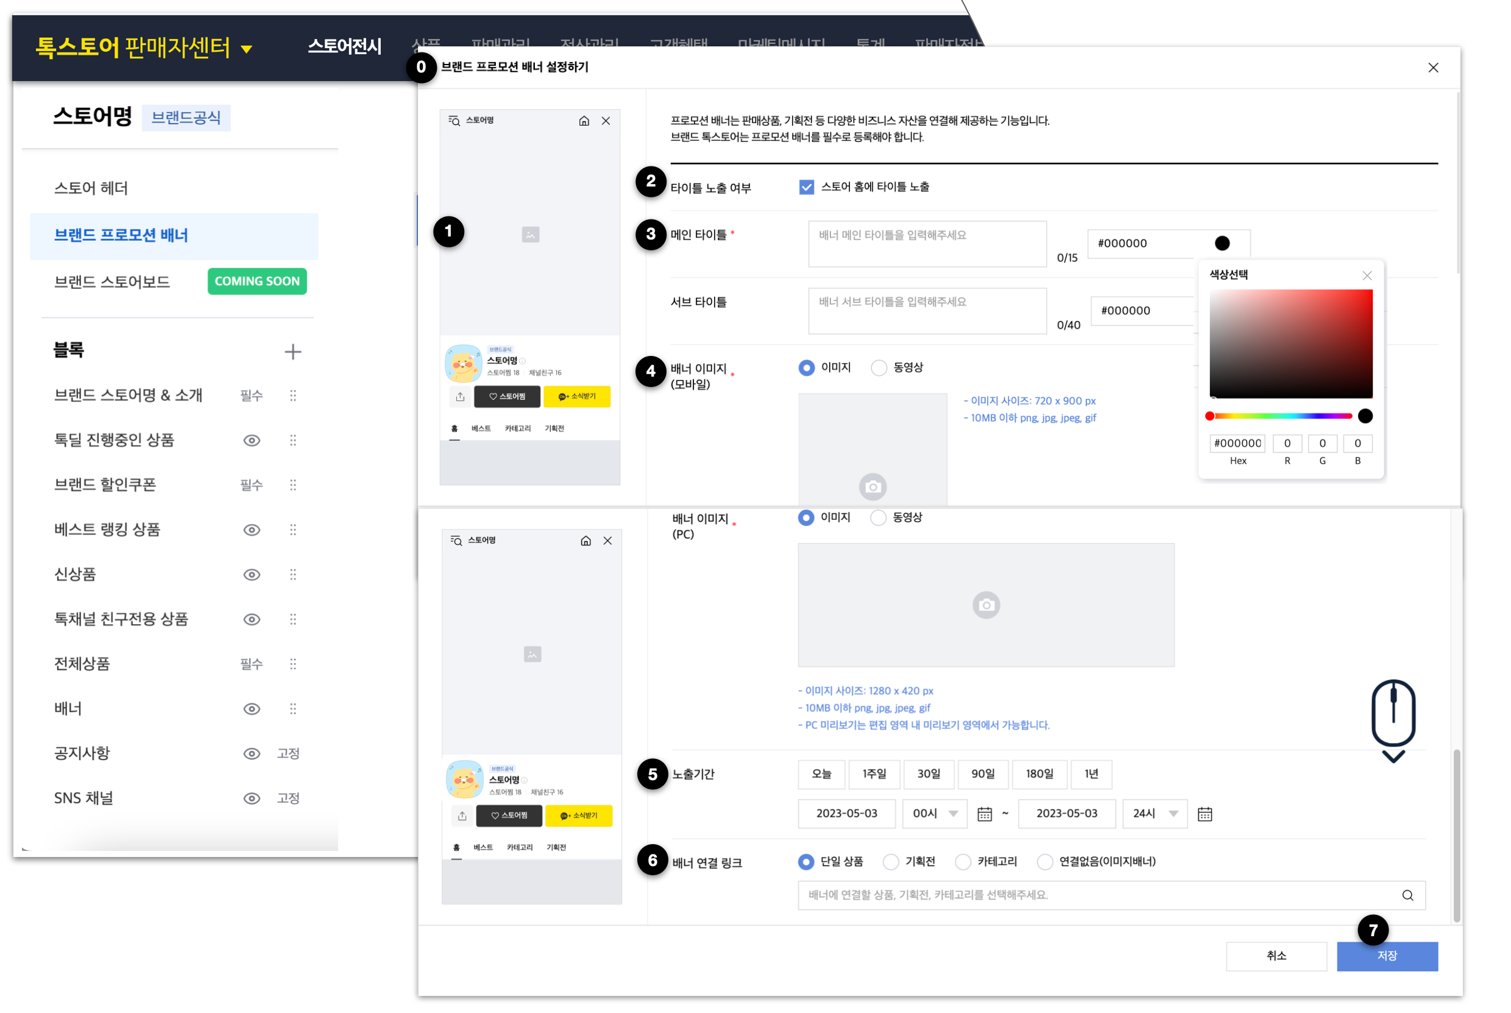The width and height of the screenshot is (1511, 1013).
Task: Click the search icon in banner link field
Action: point(1407,895)
